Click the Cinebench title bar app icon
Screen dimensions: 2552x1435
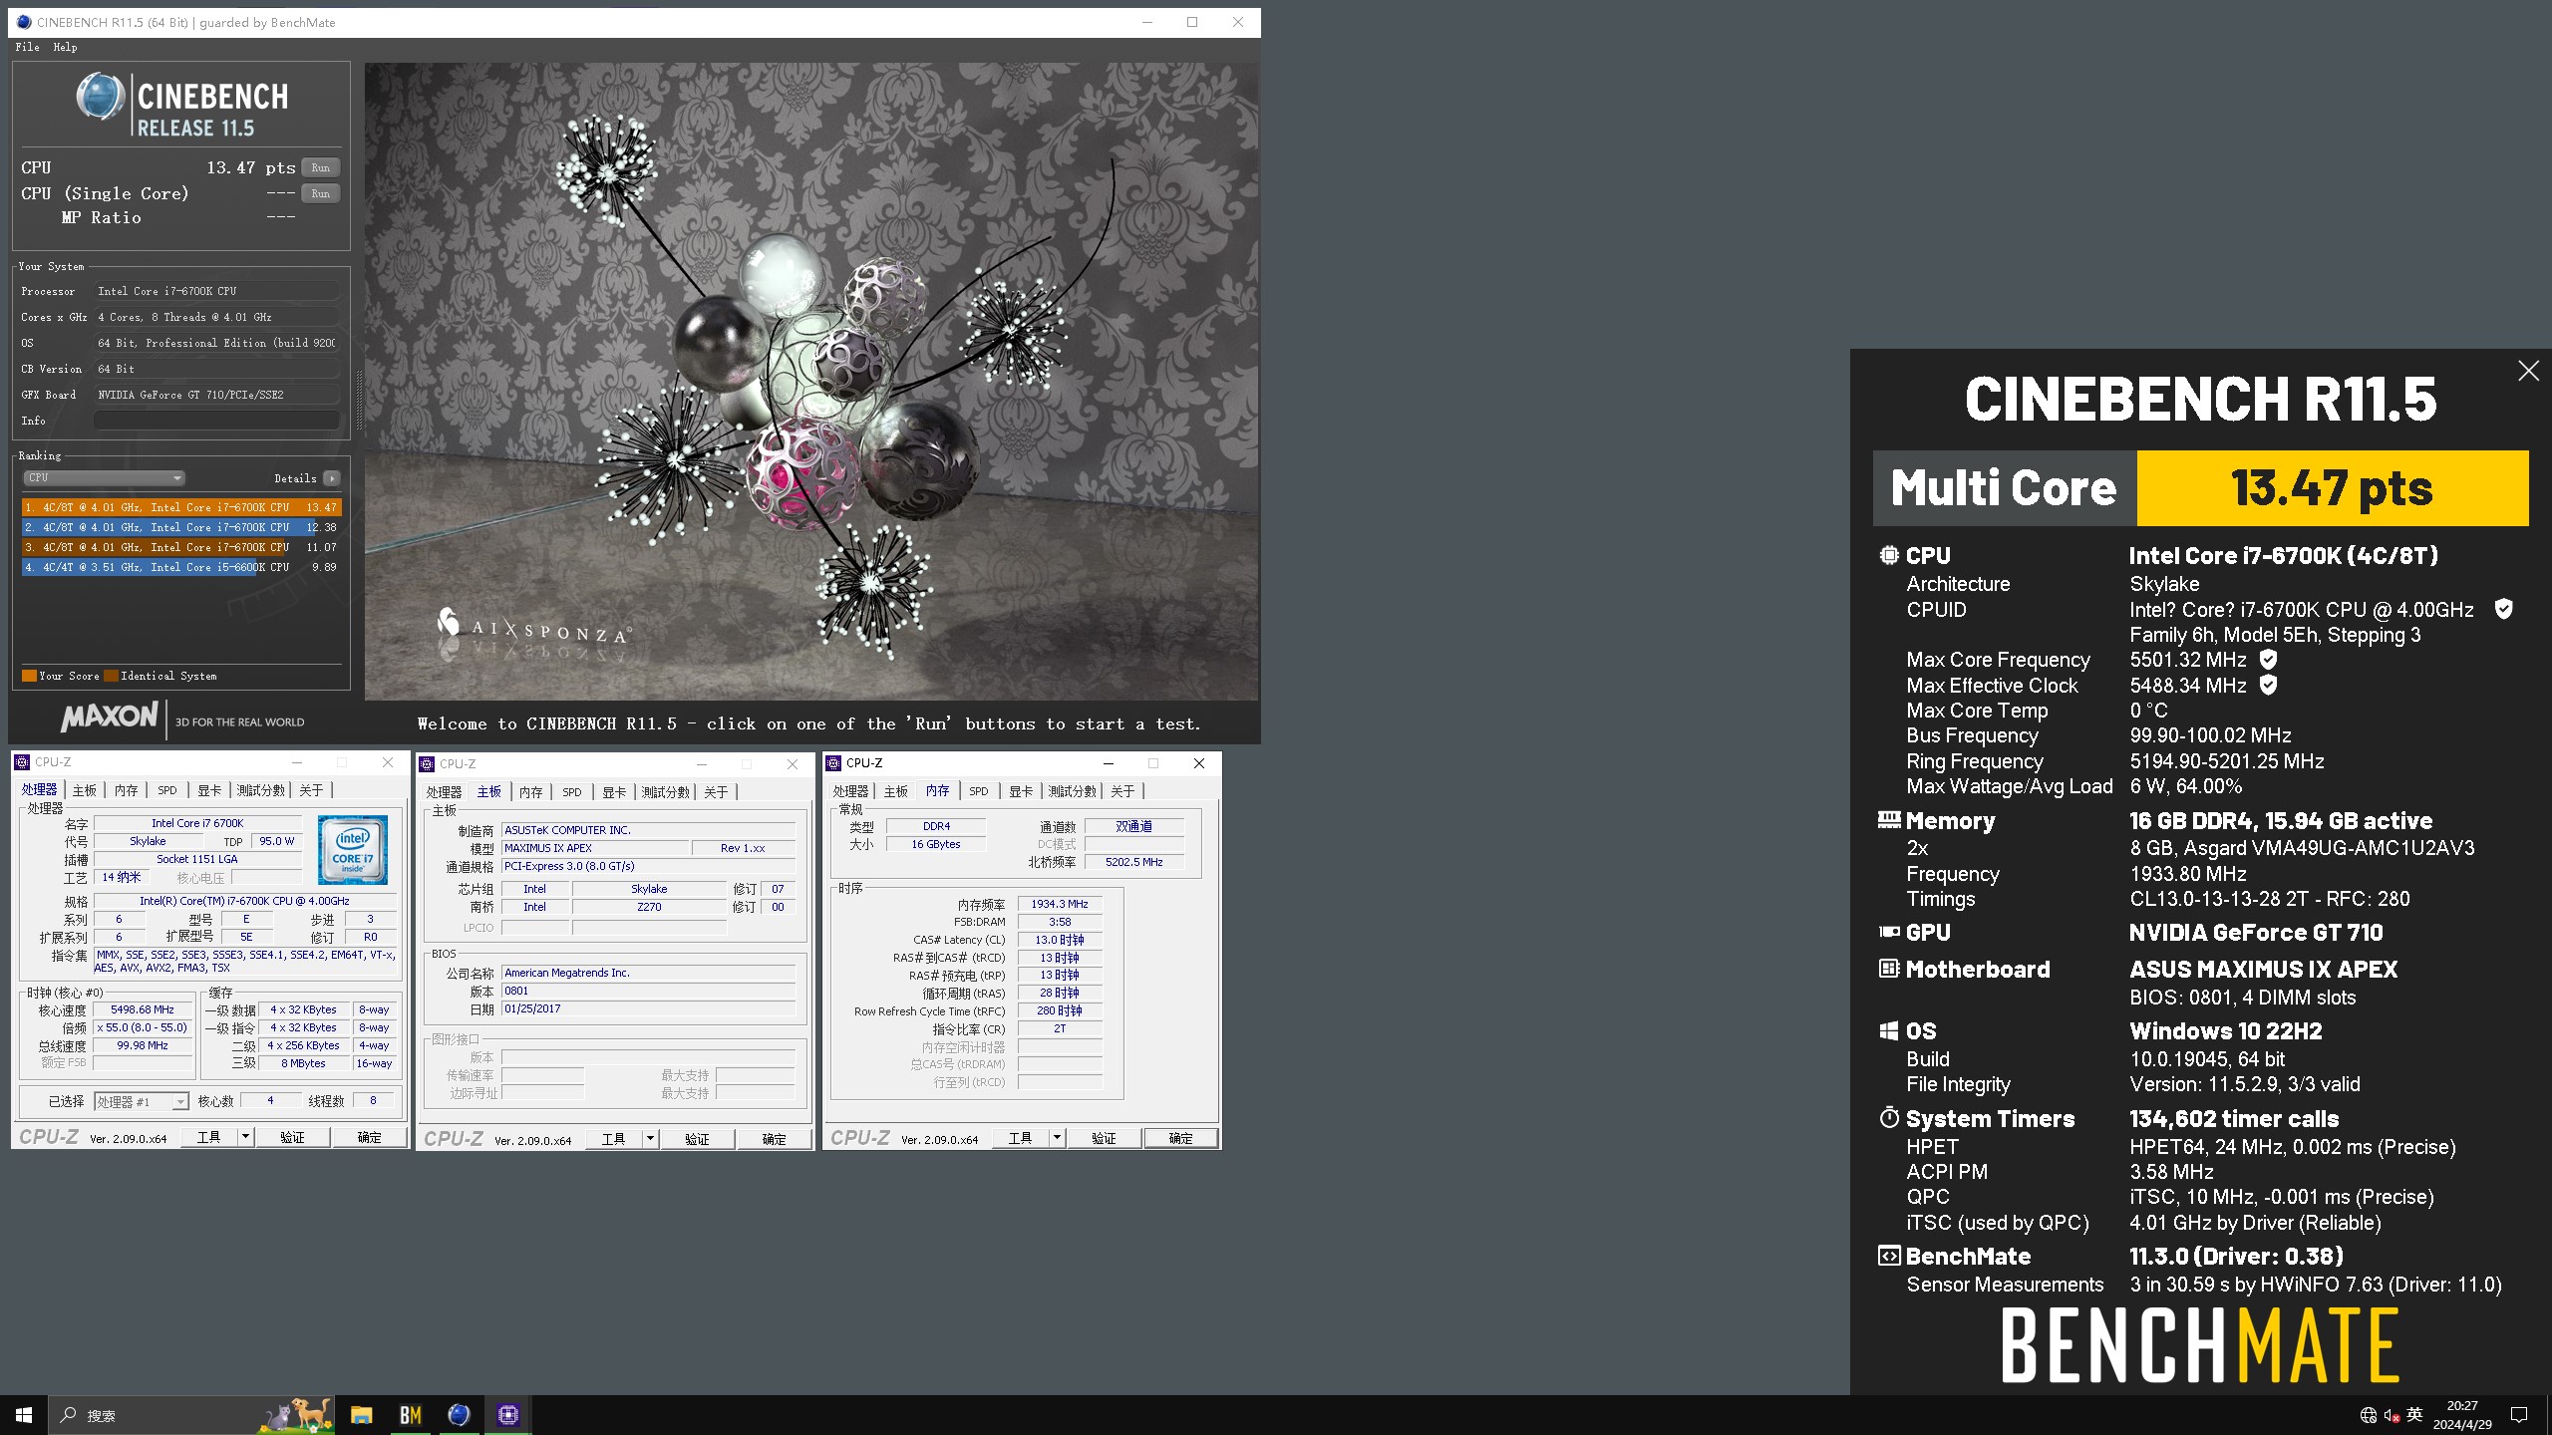(x=24, y=22)
